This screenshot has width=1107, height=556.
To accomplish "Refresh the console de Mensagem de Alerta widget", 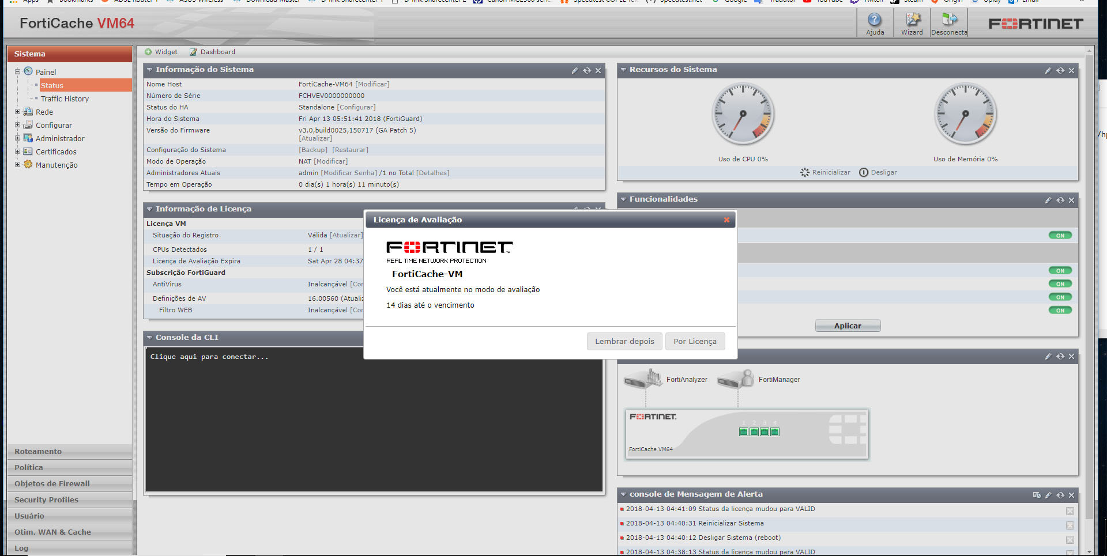I will (1060, 495).
